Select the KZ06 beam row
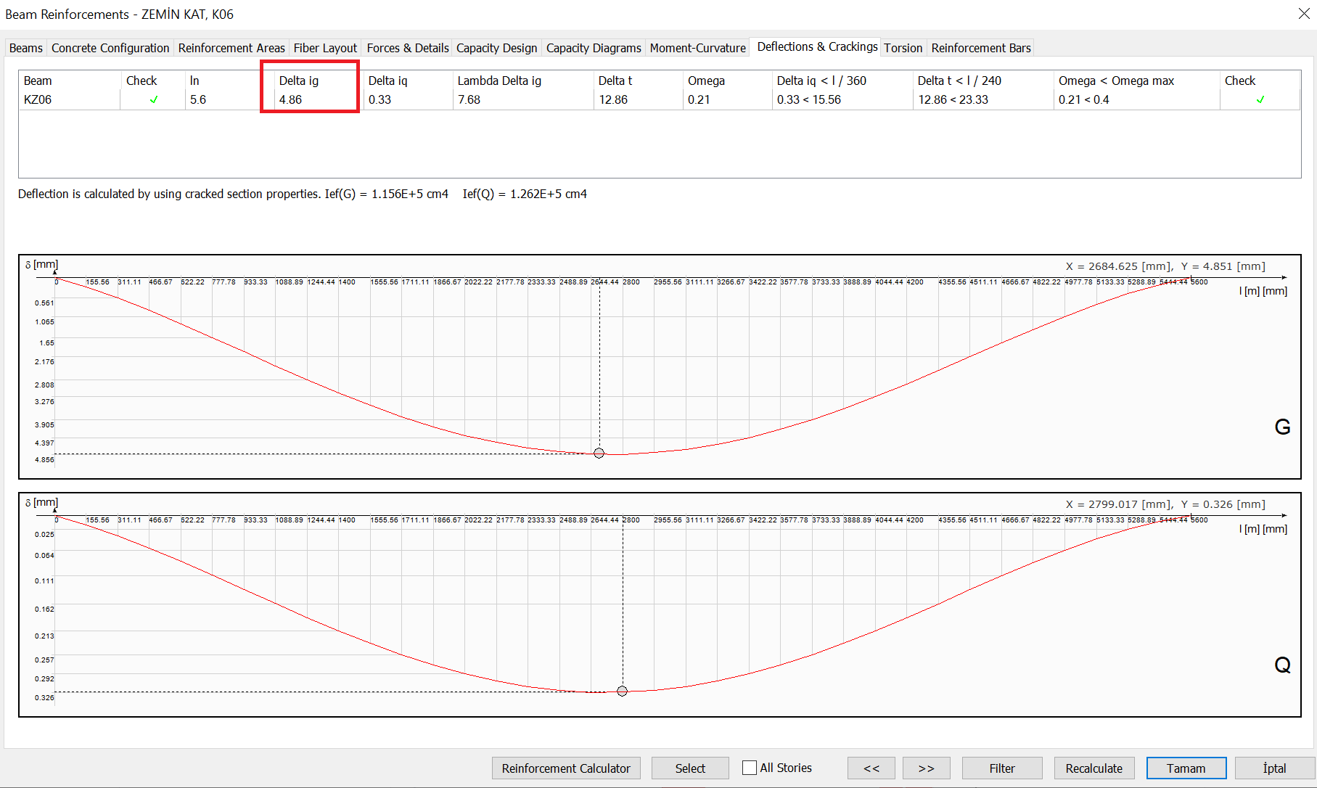Image resolution: width=1317 pixels, height=788 pixels. point(38,99)
